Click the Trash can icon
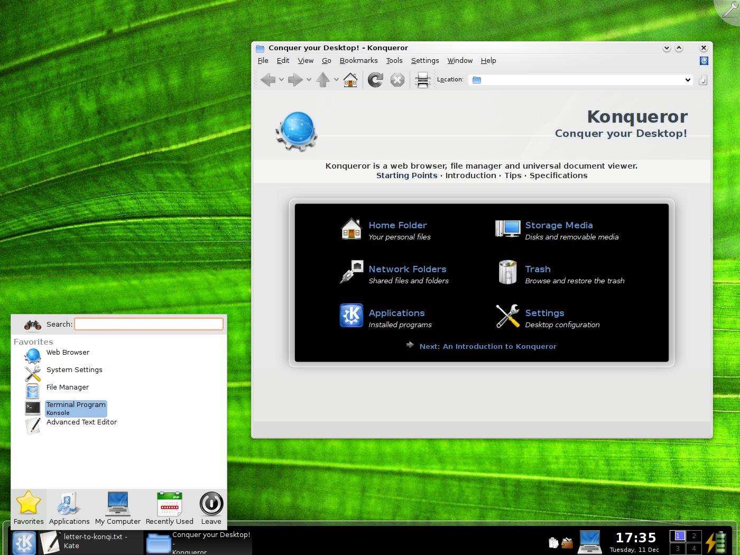The width and height of the screenshot is (740, 555). click(507, 272)
